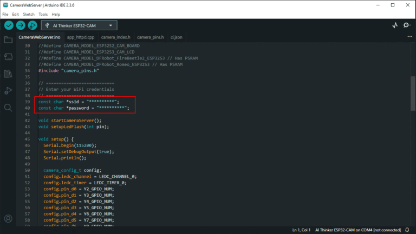Click the Enter your WiFi credentials comment
This screenshot has width=416, height=234.
point(76,89)
